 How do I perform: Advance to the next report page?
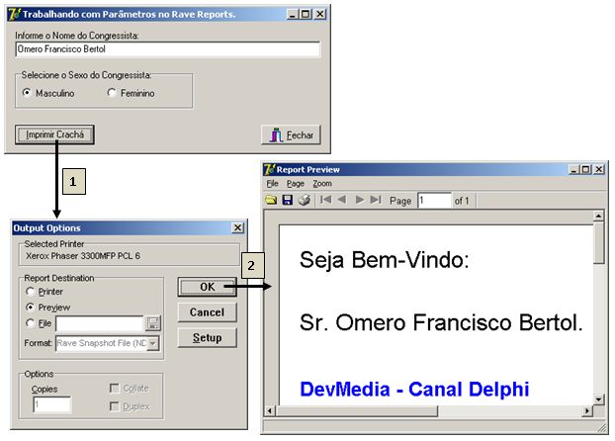[x=359, y=201]
